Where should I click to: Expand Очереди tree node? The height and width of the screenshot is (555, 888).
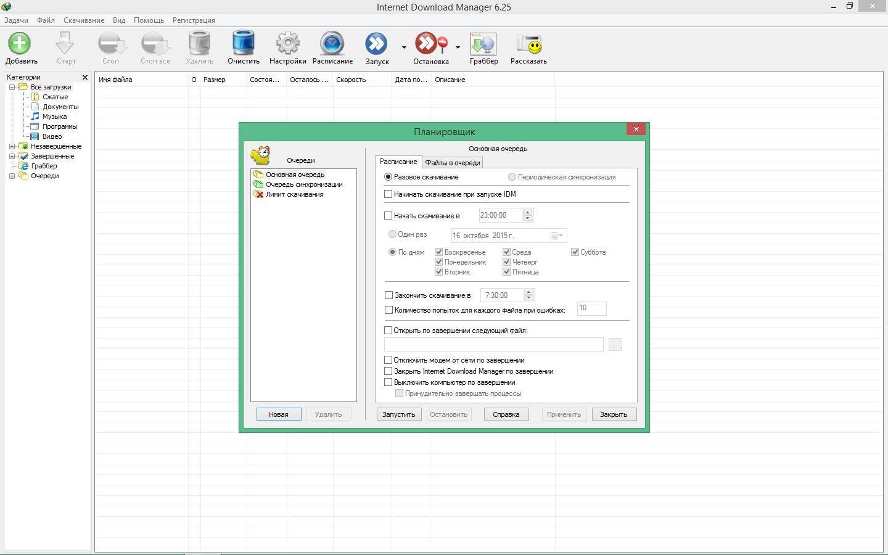(12, 176)
